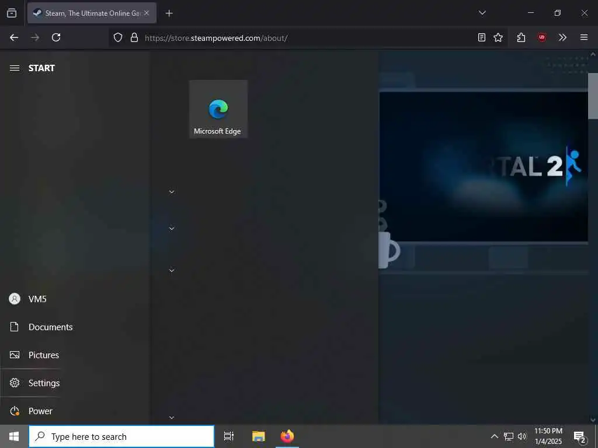
Task: Open Documents from Start menu
Action: tap(41, 327)
